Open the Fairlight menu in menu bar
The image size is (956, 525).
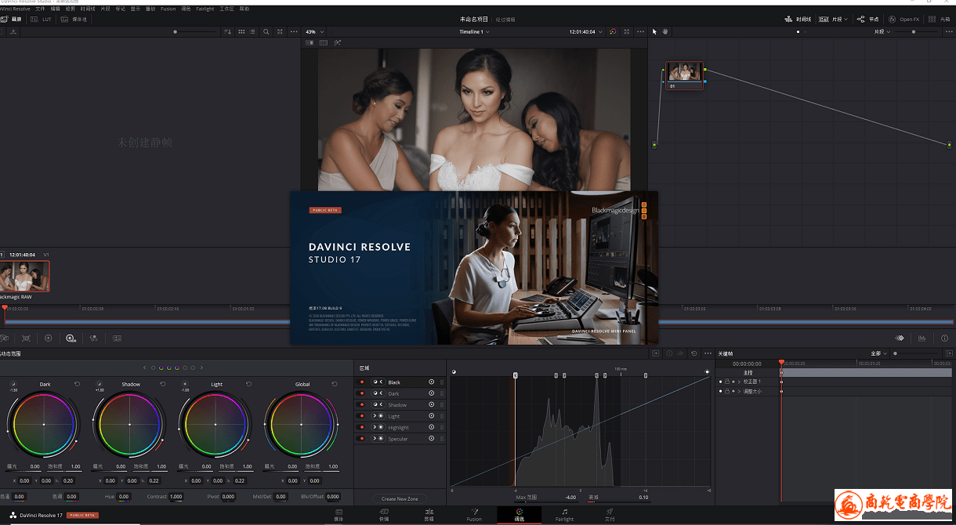click(204, 9)
